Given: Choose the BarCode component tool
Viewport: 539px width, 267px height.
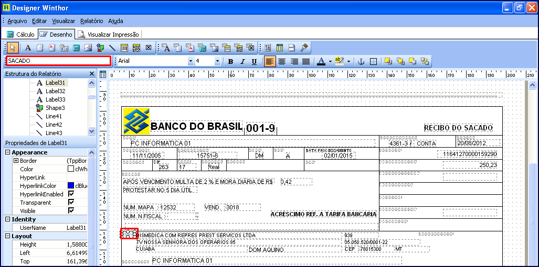Looking at the screenshot, I should point(124,48).
